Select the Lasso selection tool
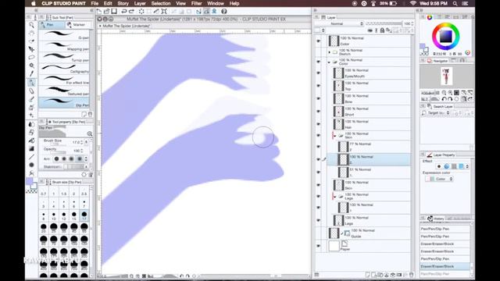 31,57
